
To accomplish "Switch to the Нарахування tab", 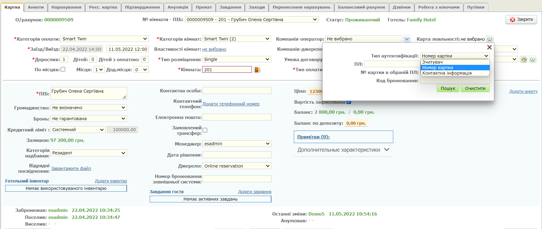I will (x=66, y=7).
